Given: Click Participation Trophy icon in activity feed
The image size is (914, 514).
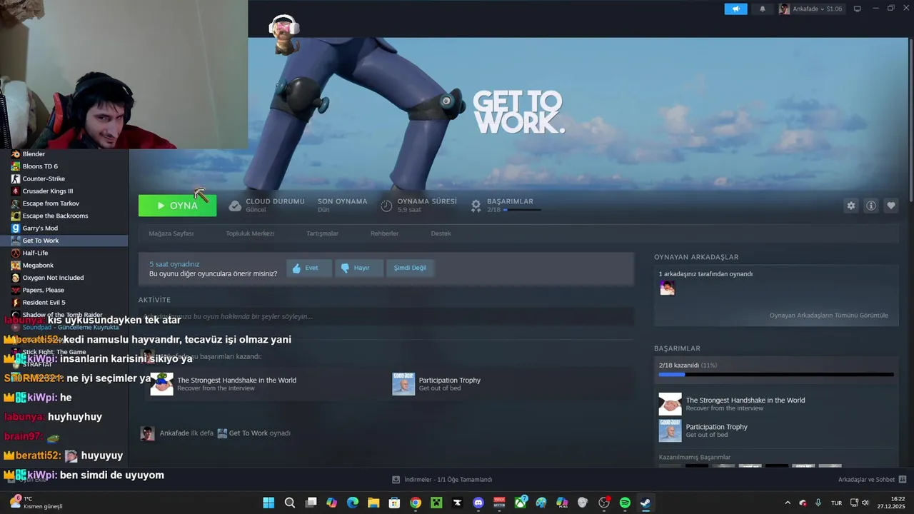Looking at the screenshot, I should click(x=403, y=384).
